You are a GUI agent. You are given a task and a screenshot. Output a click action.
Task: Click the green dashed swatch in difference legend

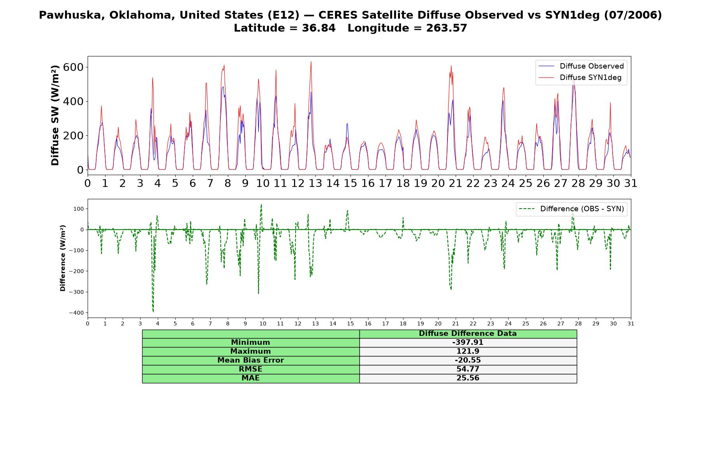[x=527, y=209]
